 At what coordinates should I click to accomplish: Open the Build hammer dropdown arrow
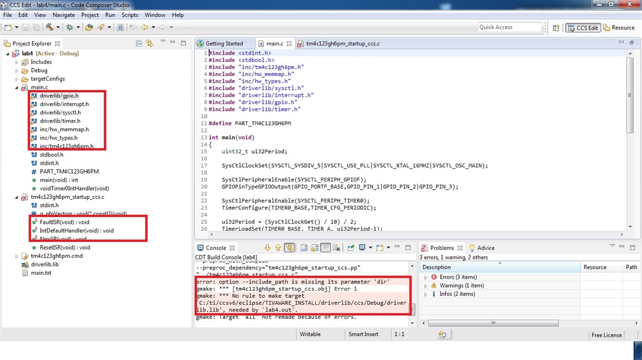pos(58,27)
